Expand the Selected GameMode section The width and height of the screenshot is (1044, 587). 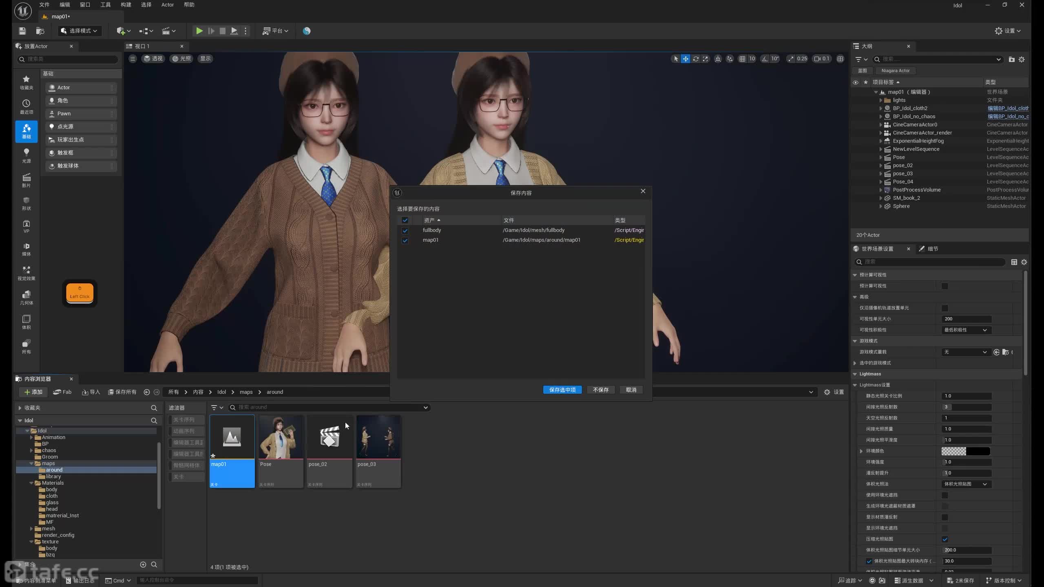pos(855,363)
